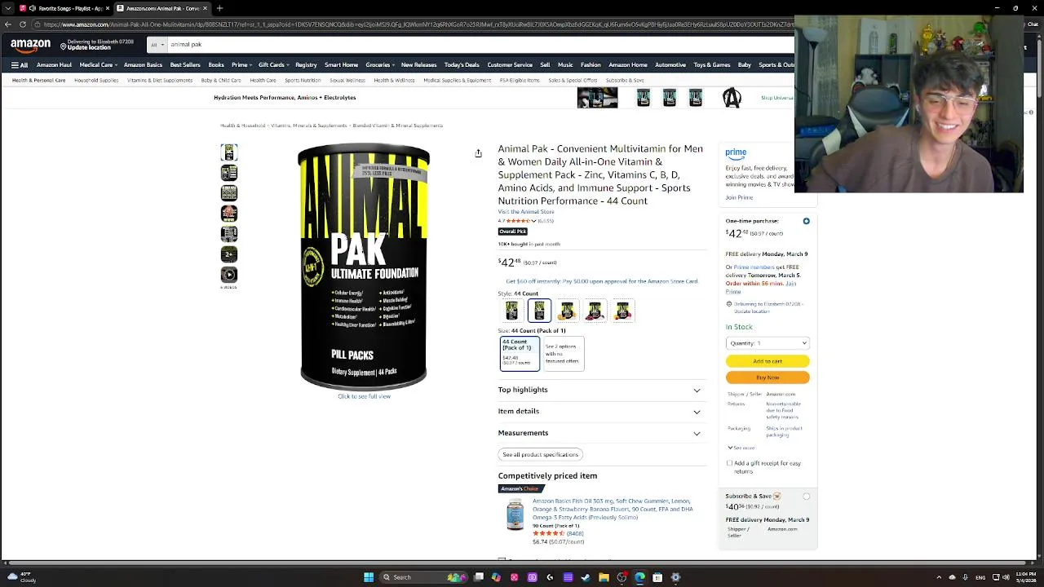Play the product video thumbnail
The image size is (1044, 587).
click(x=229, y=276)
